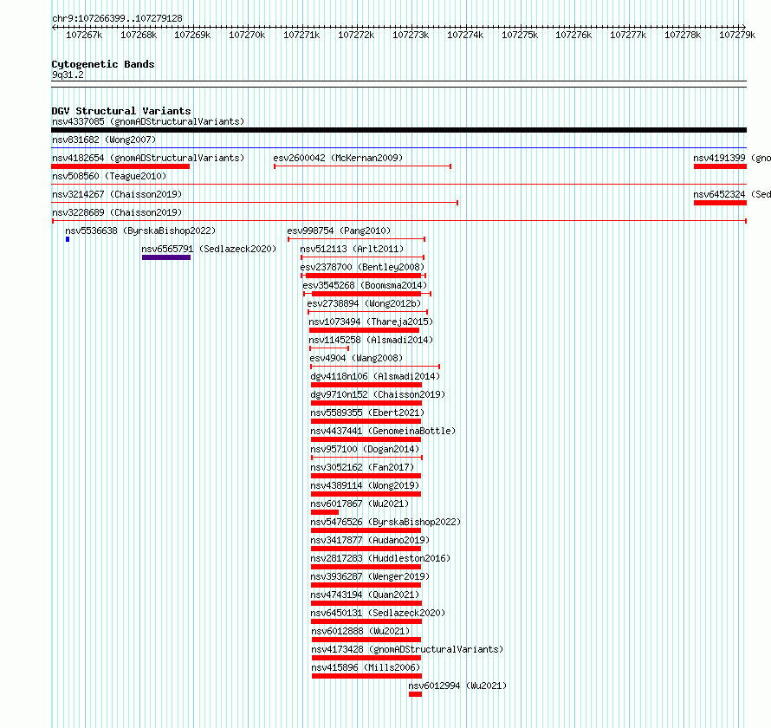The height and width of the screenshot is (728, 771).
Task: Click the short red nsv6012994 bar
Action: [415, 694]
